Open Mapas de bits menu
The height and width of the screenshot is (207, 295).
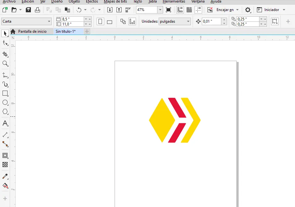point(115,2)
